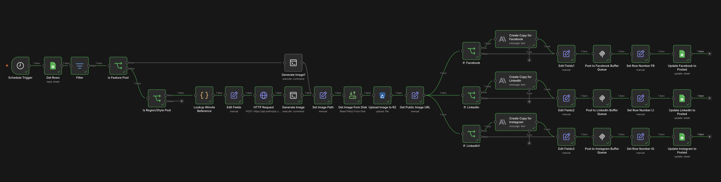Screen dimensions: 721x182
Task: Select Post to Facebook Buffer Queue node
Action: [602, 54]
